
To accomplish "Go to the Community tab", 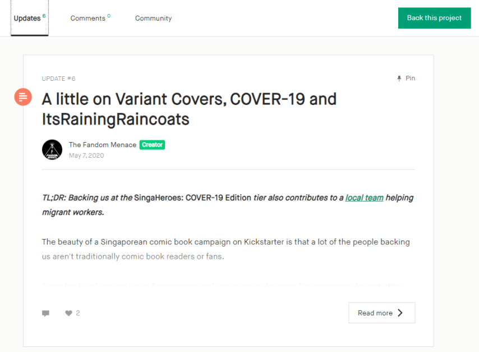I will (x=153, y=18).
